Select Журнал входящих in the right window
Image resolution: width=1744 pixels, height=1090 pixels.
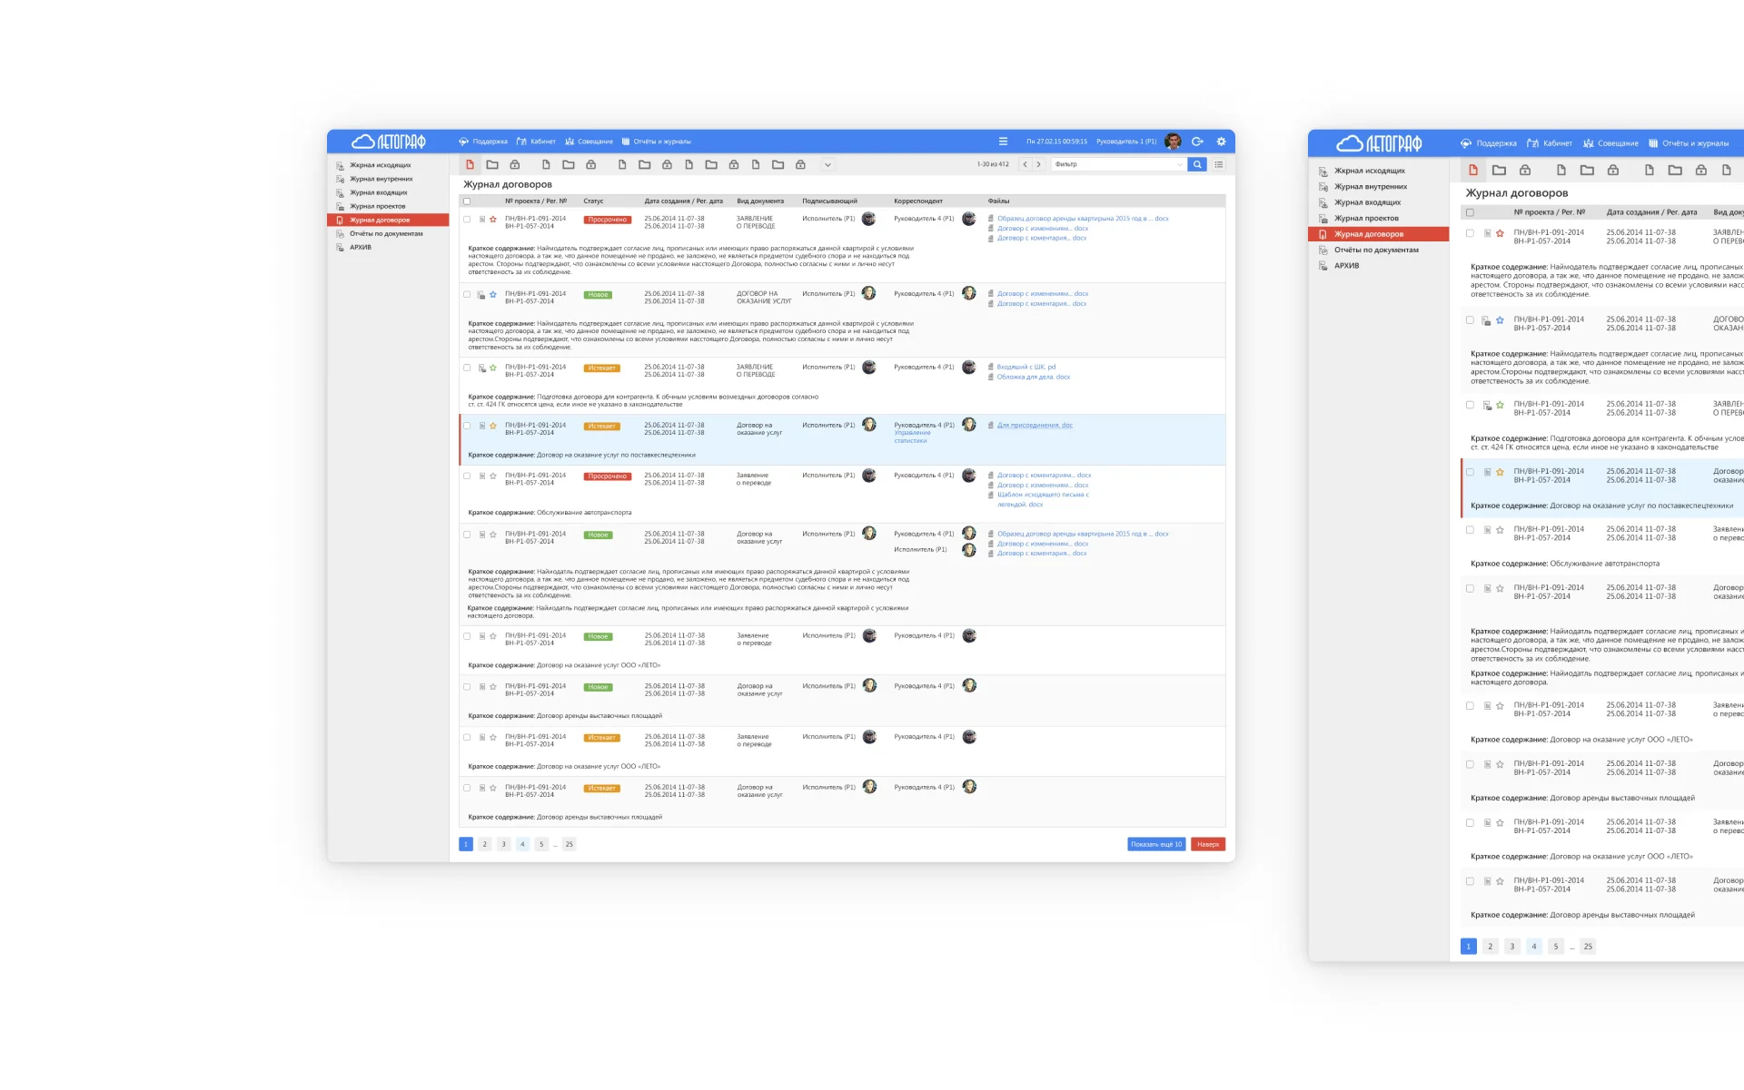click(1367, 202)
